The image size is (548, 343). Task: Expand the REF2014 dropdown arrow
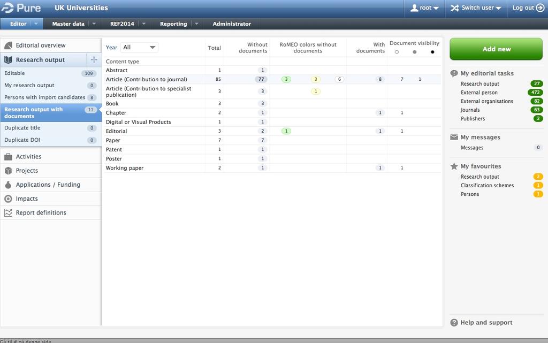pos(143,24)
